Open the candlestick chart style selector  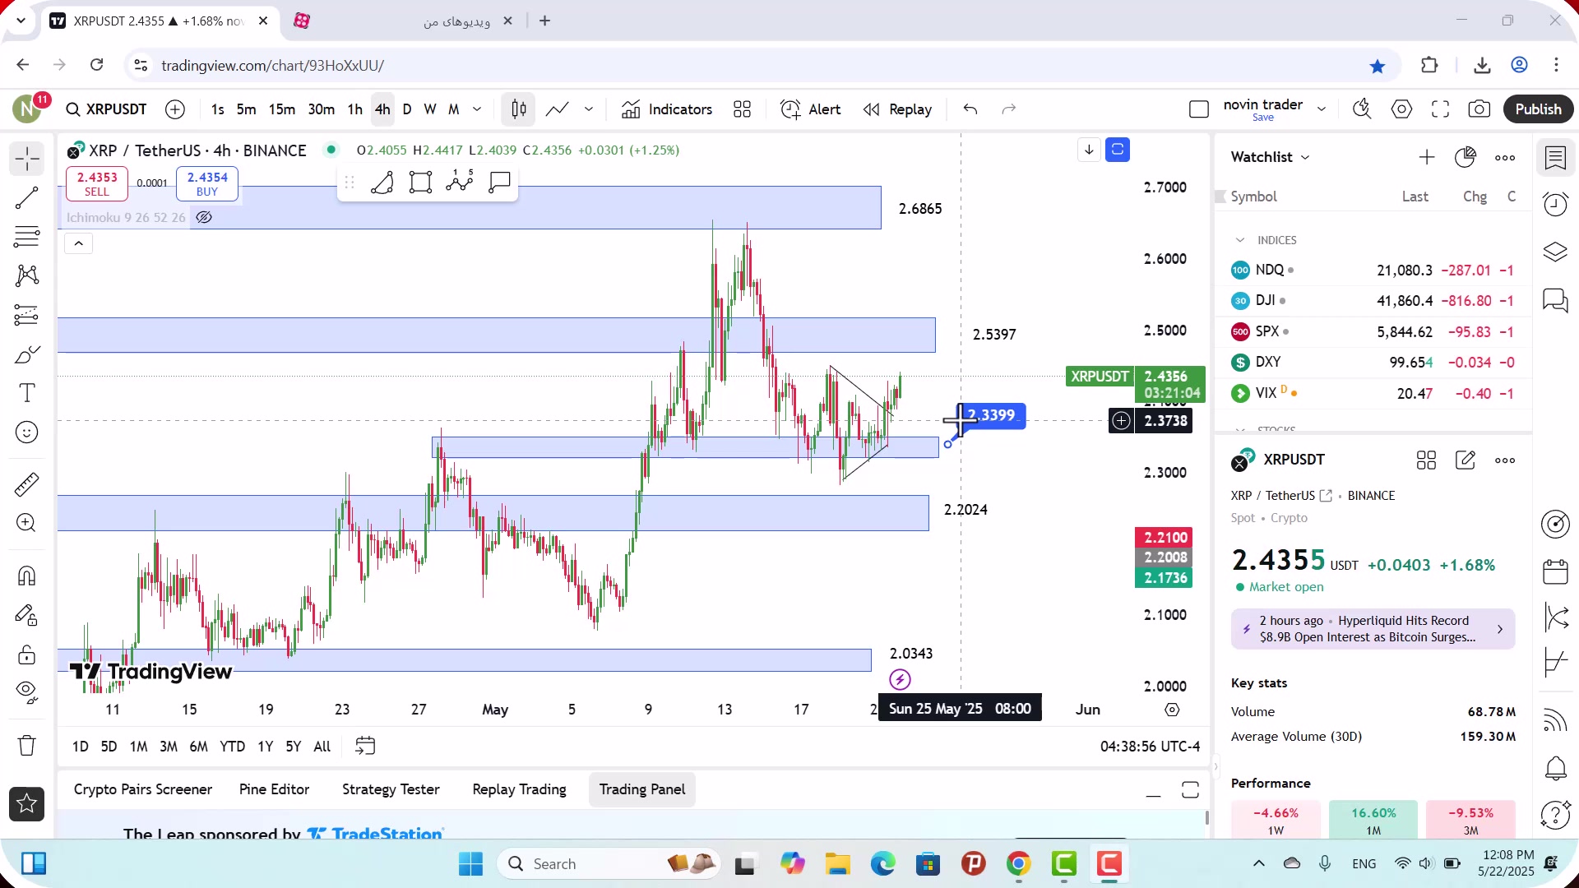(x=519, y=109)
